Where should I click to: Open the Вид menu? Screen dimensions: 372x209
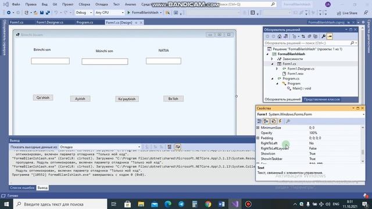tap(44, 4)
